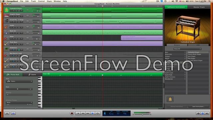Select Jazz Organ preset

point(198,56)
